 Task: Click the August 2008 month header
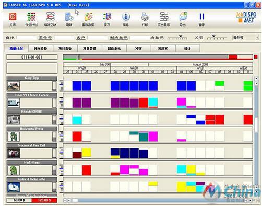coord(200,64)
